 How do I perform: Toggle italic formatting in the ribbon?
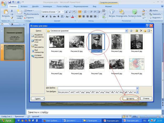coord(47,16)
